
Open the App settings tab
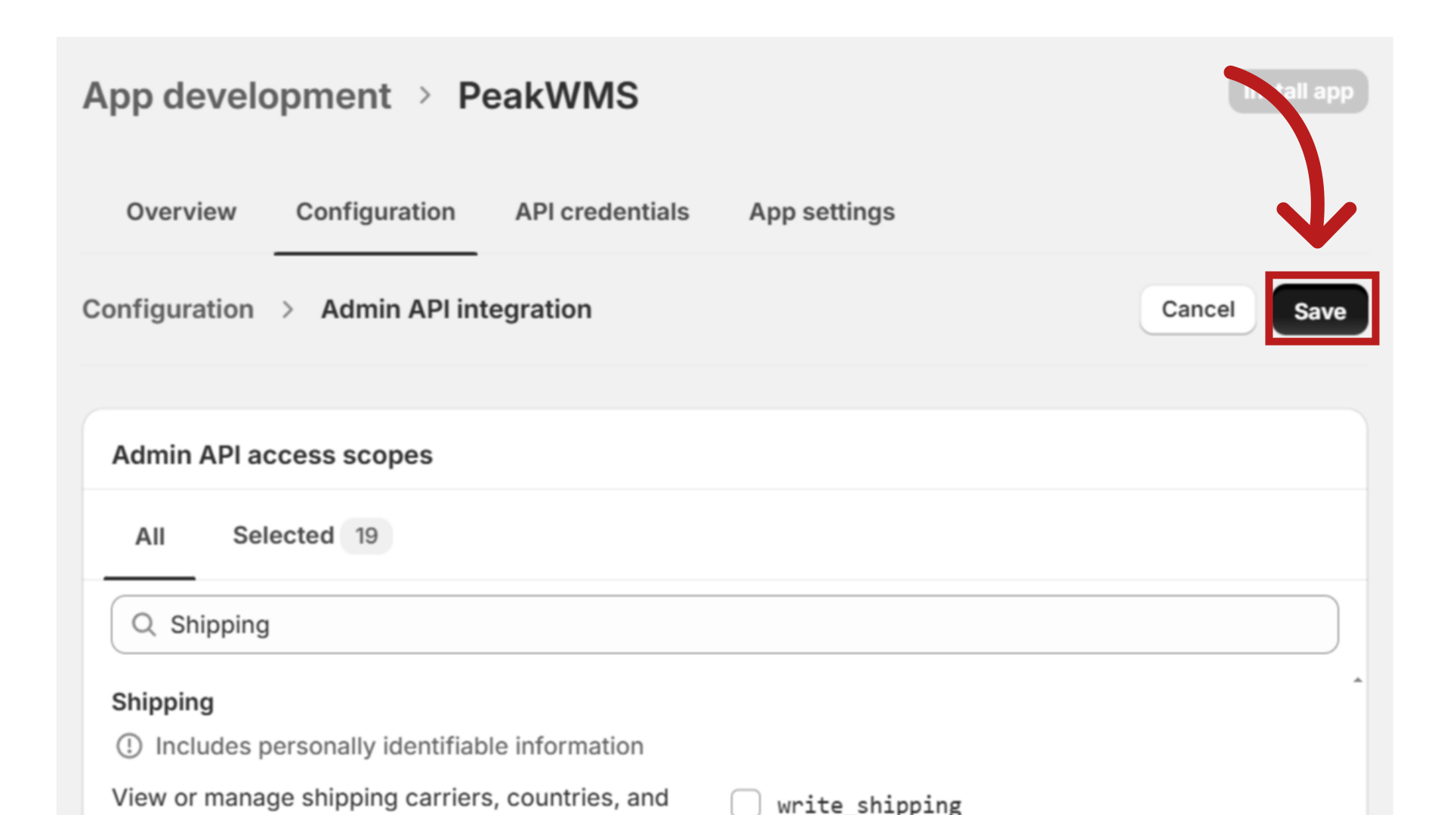tap(822, 212)
